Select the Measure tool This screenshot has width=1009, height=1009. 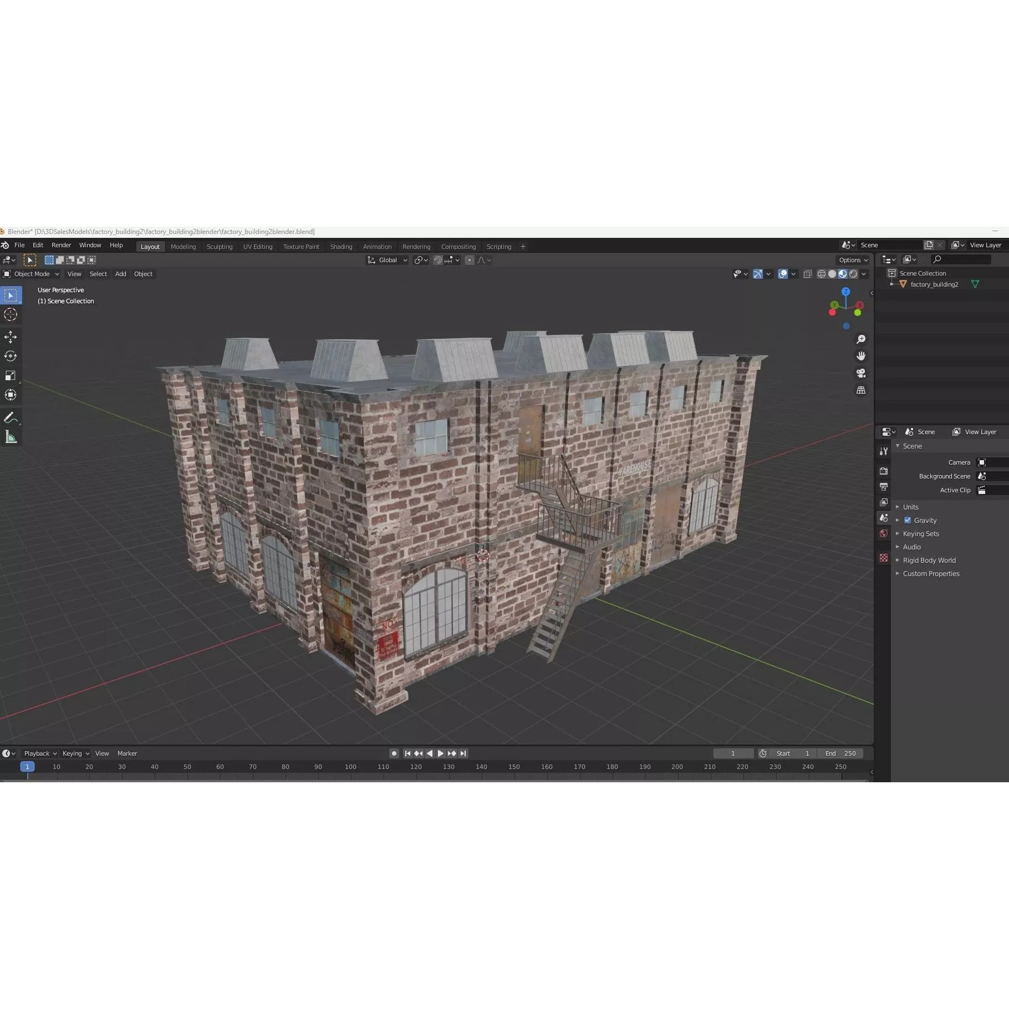tap(11, 436)
